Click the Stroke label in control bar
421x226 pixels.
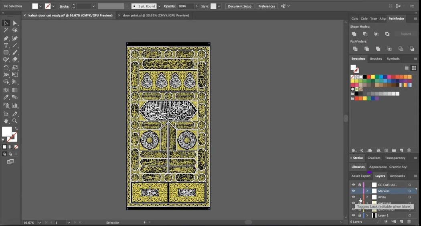(x=64, y=6)
